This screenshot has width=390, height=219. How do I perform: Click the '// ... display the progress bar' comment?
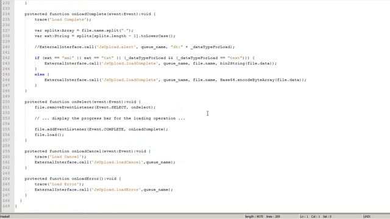pyautogui.click(x=110, y=118)
